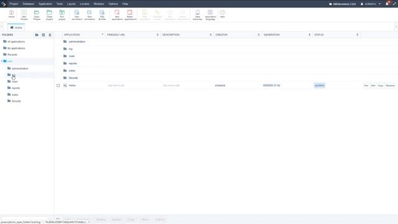Click Rename button for menu application
398x224 pixels.
390,86
